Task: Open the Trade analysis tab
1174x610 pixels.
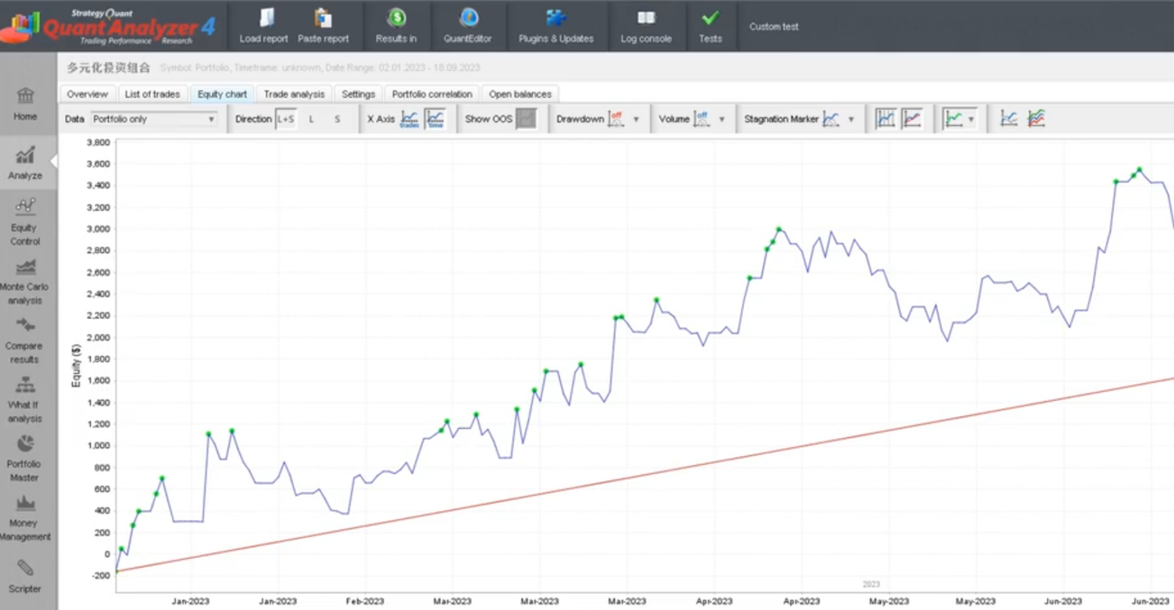Action: 294,94
